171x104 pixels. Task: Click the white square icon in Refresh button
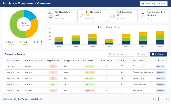(153, 54)
